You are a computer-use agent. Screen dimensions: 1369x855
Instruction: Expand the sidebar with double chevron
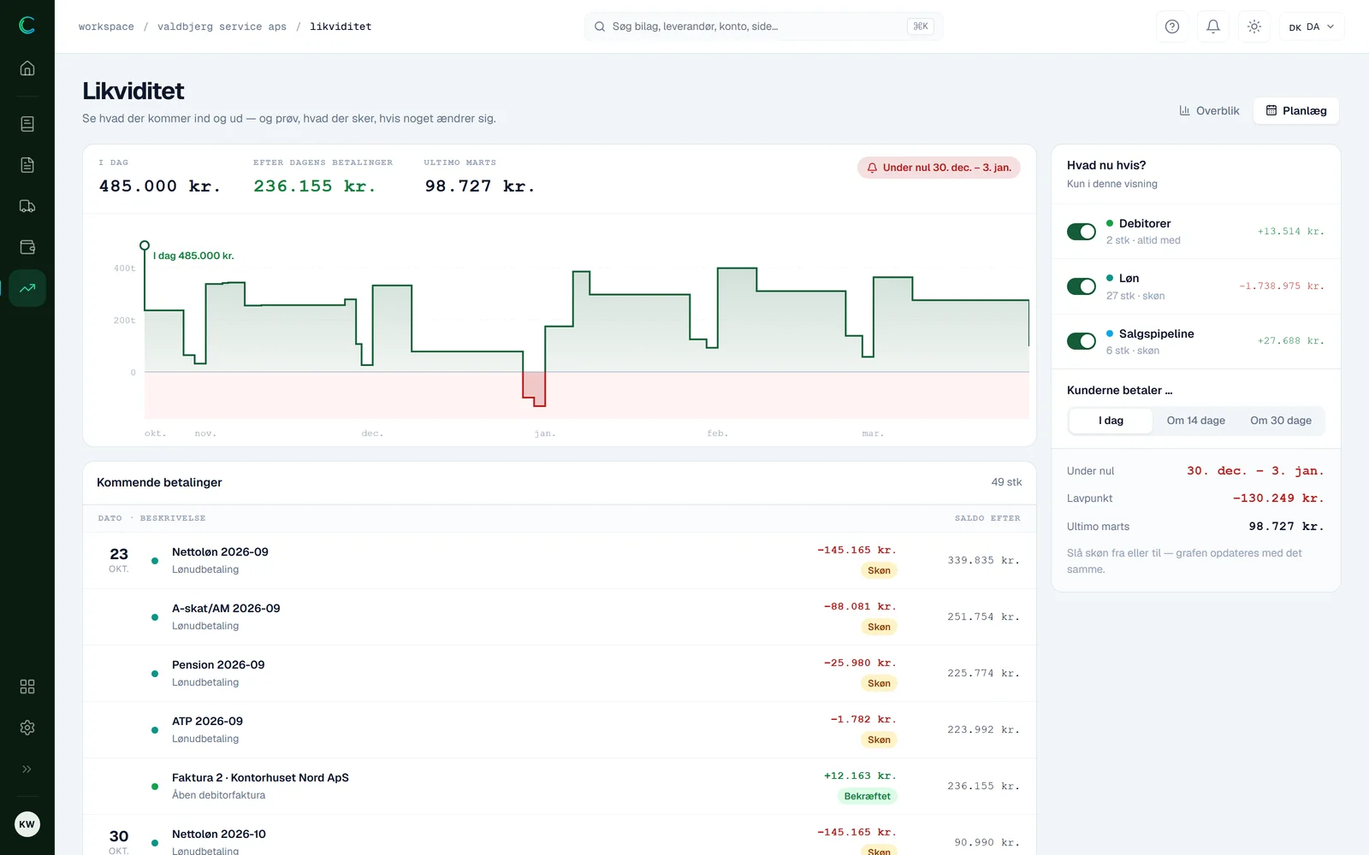coord(27,769)
